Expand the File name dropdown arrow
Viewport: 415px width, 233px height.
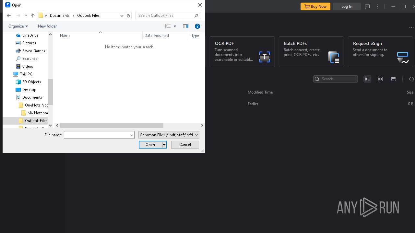click(x=132, y=135)
